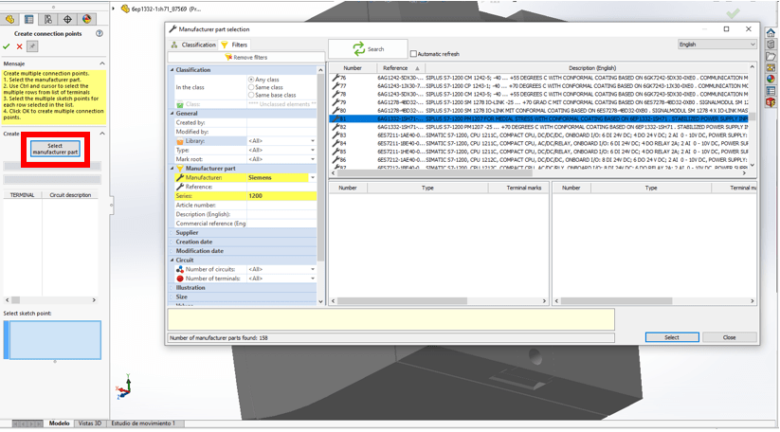This screenshot has width=780, height=432.
Task: Open the DimXpertManager crosshair tab
Action: (x=67, y=19)
